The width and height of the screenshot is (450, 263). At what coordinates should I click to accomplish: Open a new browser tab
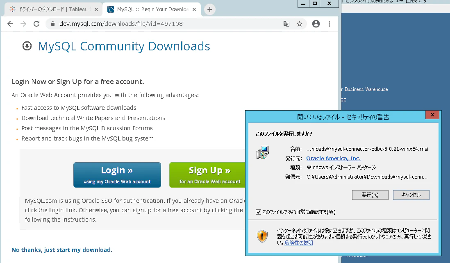[210, 9]
